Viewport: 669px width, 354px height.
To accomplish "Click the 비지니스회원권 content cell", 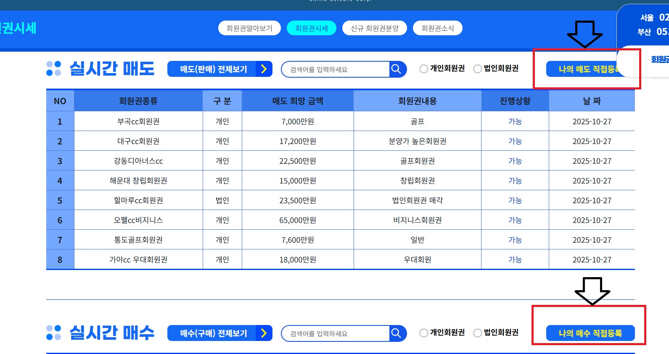I will [x=418, y=220].
